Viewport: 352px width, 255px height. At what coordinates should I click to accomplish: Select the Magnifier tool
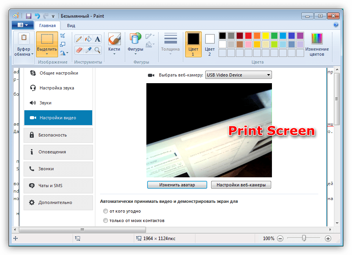97,50
